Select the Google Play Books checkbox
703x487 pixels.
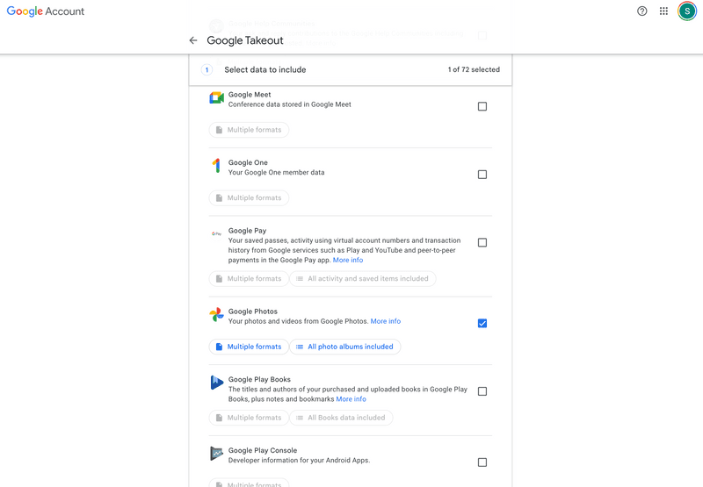pos(482,391)
